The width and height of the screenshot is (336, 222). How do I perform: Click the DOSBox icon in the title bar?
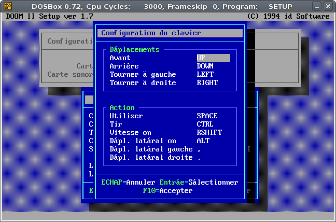[7, 6]
